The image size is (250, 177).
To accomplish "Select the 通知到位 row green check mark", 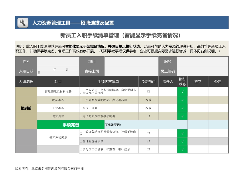I will coord(182,116).
